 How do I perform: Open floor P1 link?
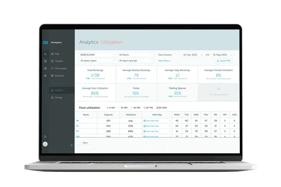coord(77,126)
